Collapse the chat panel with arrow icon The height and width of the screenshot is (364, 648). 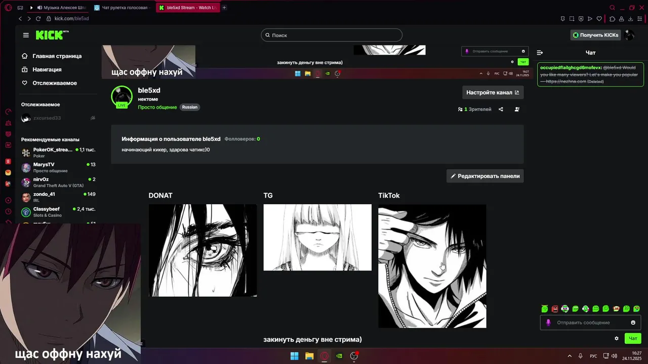pyautogui.click(x=540, y=53)
